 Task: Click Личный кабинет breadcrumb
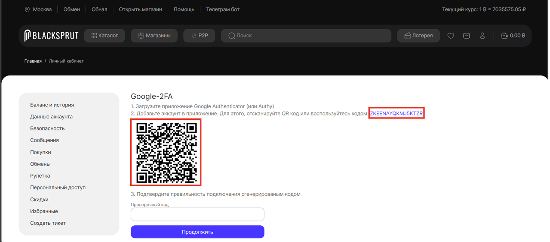(x=66, y=61)
